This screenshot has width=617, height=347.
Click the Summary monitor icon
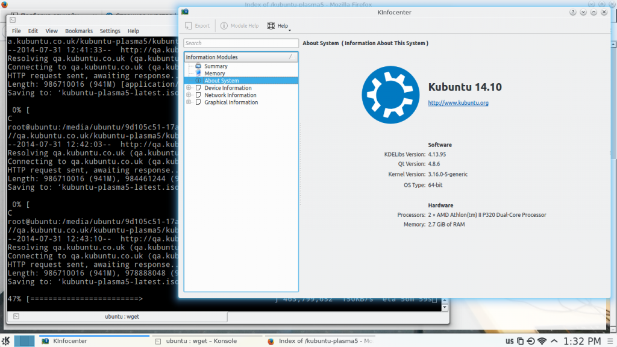(198, 66)
